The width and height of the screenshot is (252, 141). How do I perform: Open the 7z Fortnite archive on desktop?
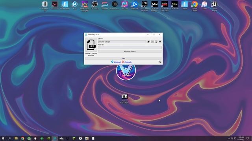124,99
